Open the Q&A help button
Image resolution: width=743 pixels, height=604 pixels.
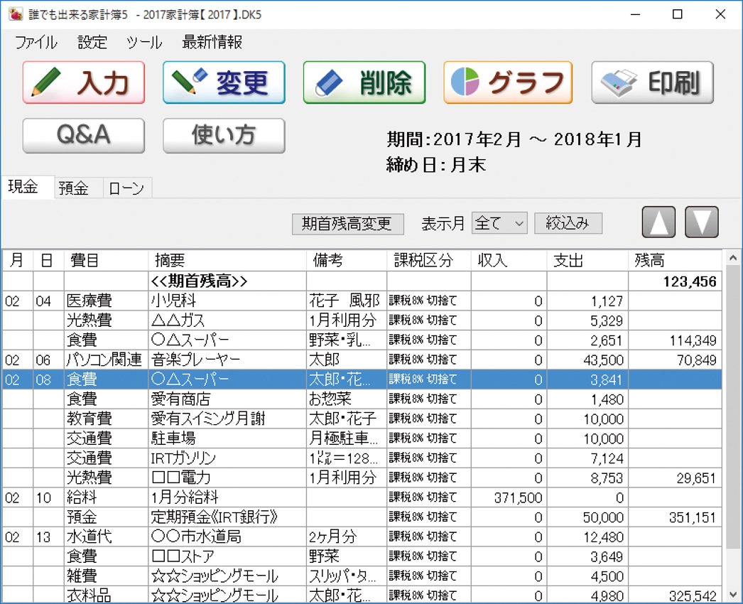click(x=83, y=135)
